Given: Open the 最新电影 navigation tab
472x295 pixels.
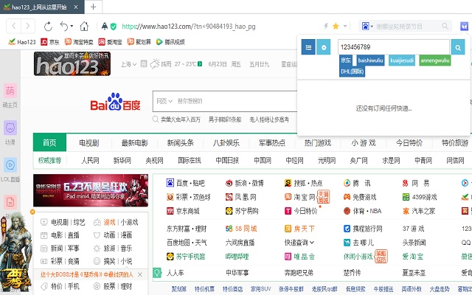Looking at the screenshot, I should click(x=134, y=142).
